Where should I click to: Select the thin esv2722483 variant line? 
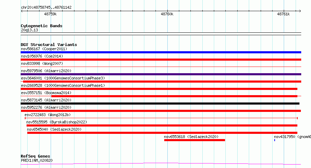tap(161, 118)
